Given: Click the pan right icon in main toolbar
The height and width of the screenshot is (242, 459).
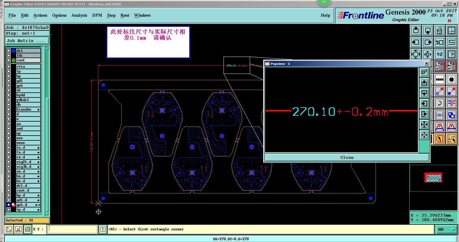Looking at the screenshot, I should tap(428, 42).
